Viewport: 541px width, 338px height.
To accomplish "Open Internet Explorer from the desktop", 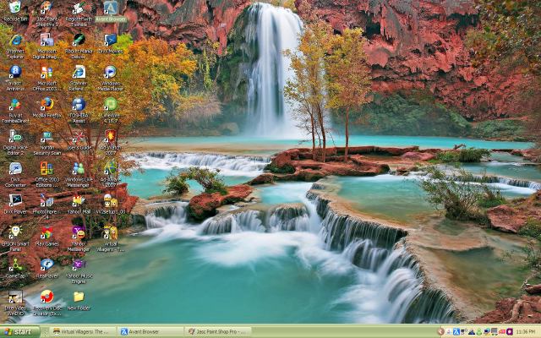I will click(15, 41).
